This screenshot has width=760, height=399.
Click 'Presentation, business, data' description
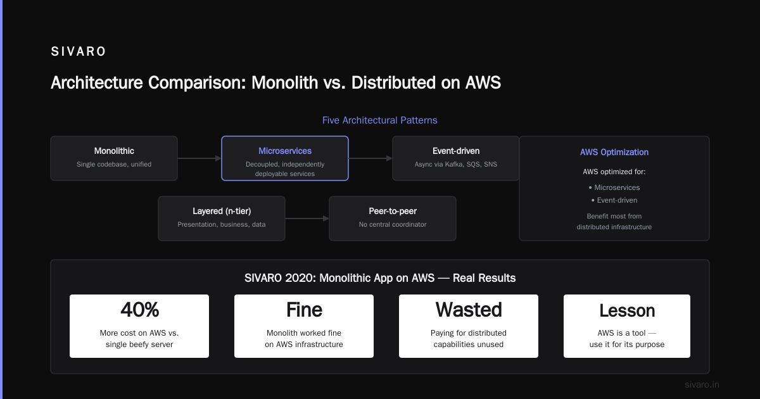222,225
